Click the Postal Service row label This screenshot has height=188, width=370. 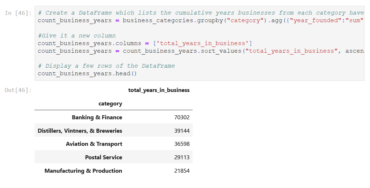(x=104, y=157)
